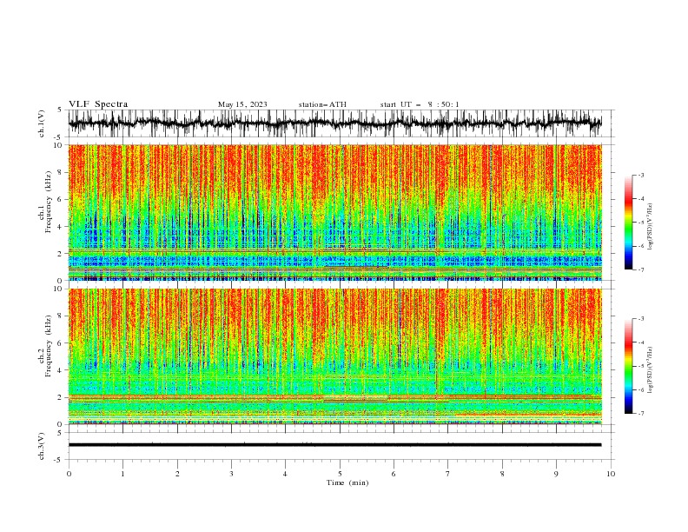Select the date text "May 15, 2023"
Screen dimensions: 688x532
[x=242, y=104]
